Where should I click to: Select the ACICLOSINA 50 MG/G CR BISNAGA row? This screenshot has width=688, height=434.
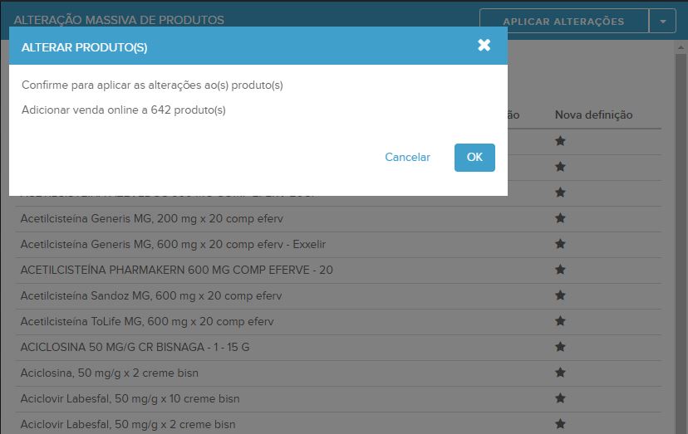[134, 347]
